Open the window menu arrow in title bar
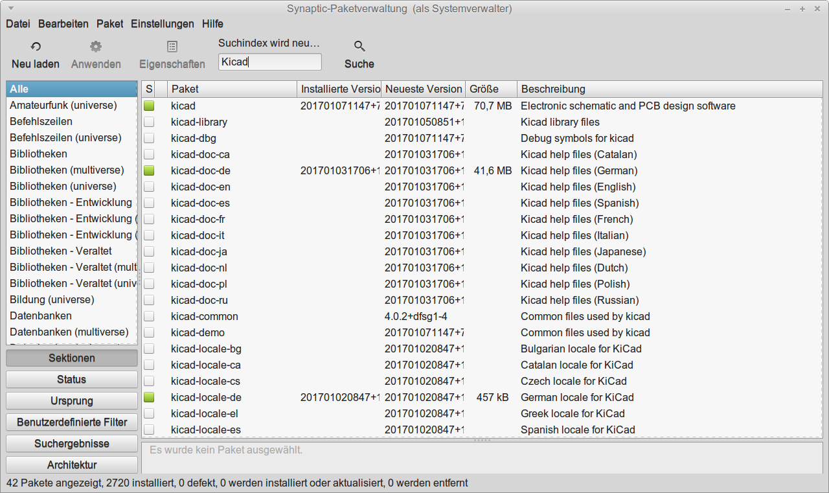Image resolution: width=829 pixels, height=493 pixels. pyautogui.click(x=12, y=8)
